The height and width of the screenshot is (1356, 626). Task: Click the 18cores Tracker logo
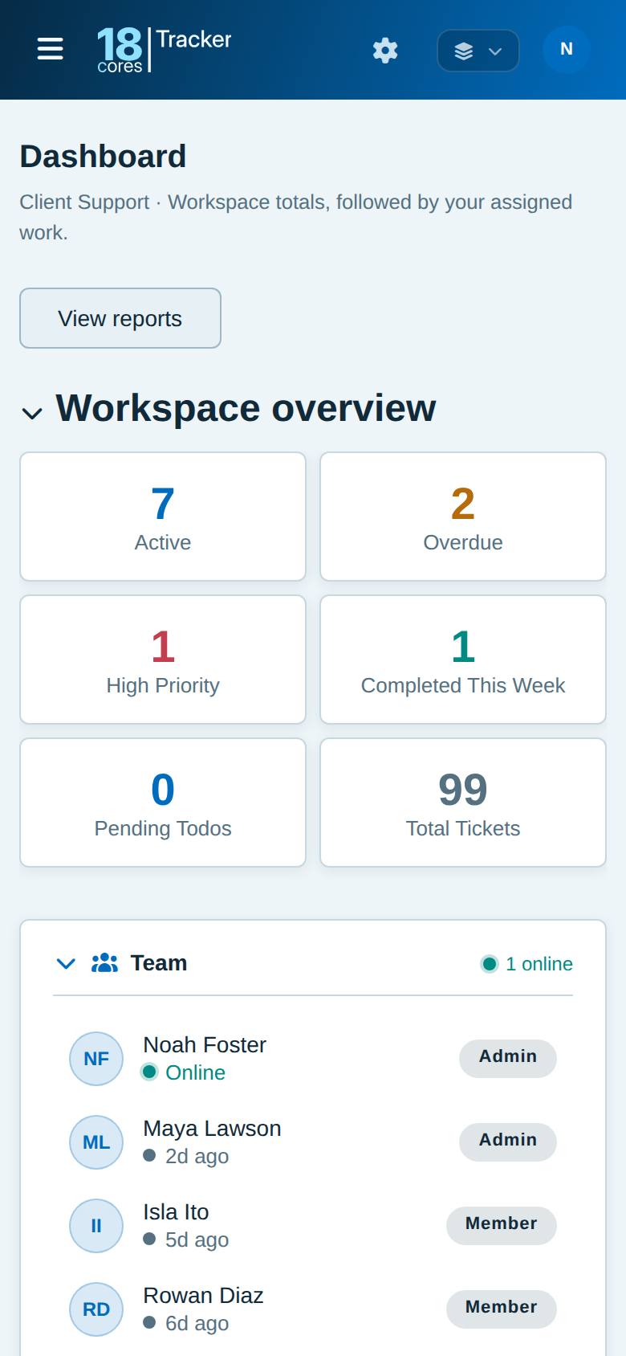coord(165,50)
